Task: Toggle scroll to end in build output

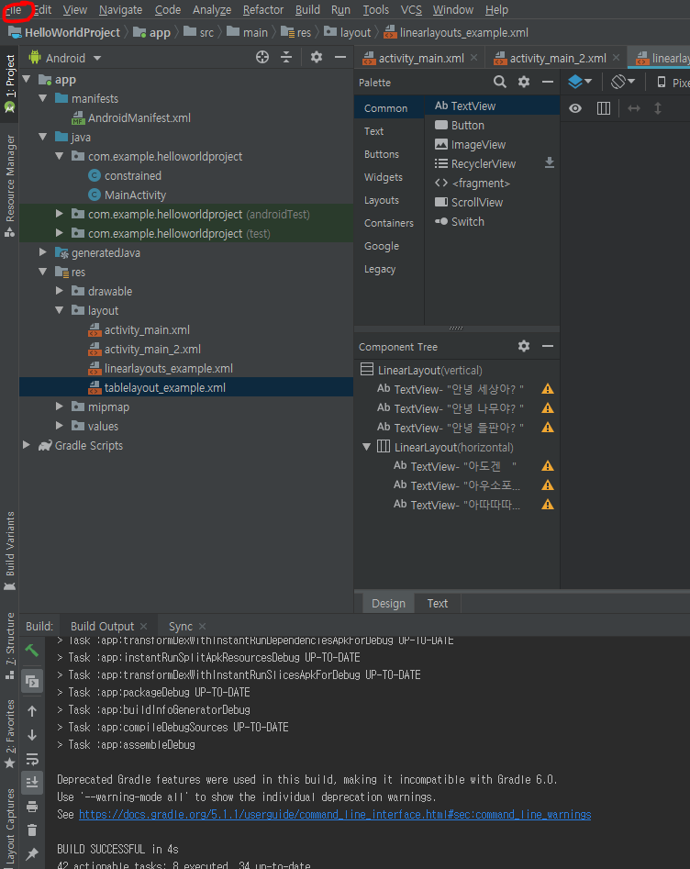Action: click(32, 783)
